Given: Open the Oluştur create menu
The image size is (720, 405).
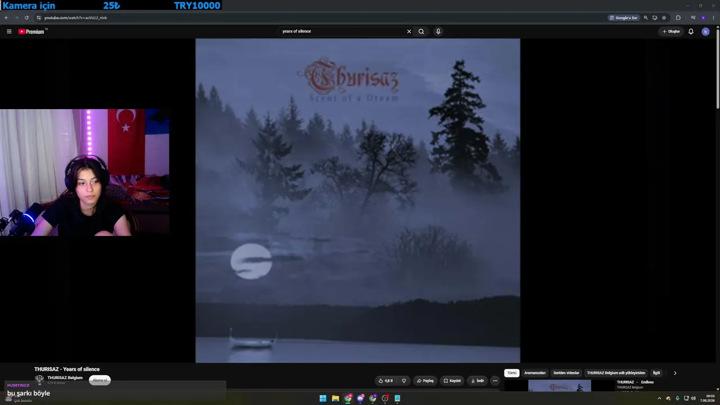Looking at the screenshot, I should click(x=671, y=31).
